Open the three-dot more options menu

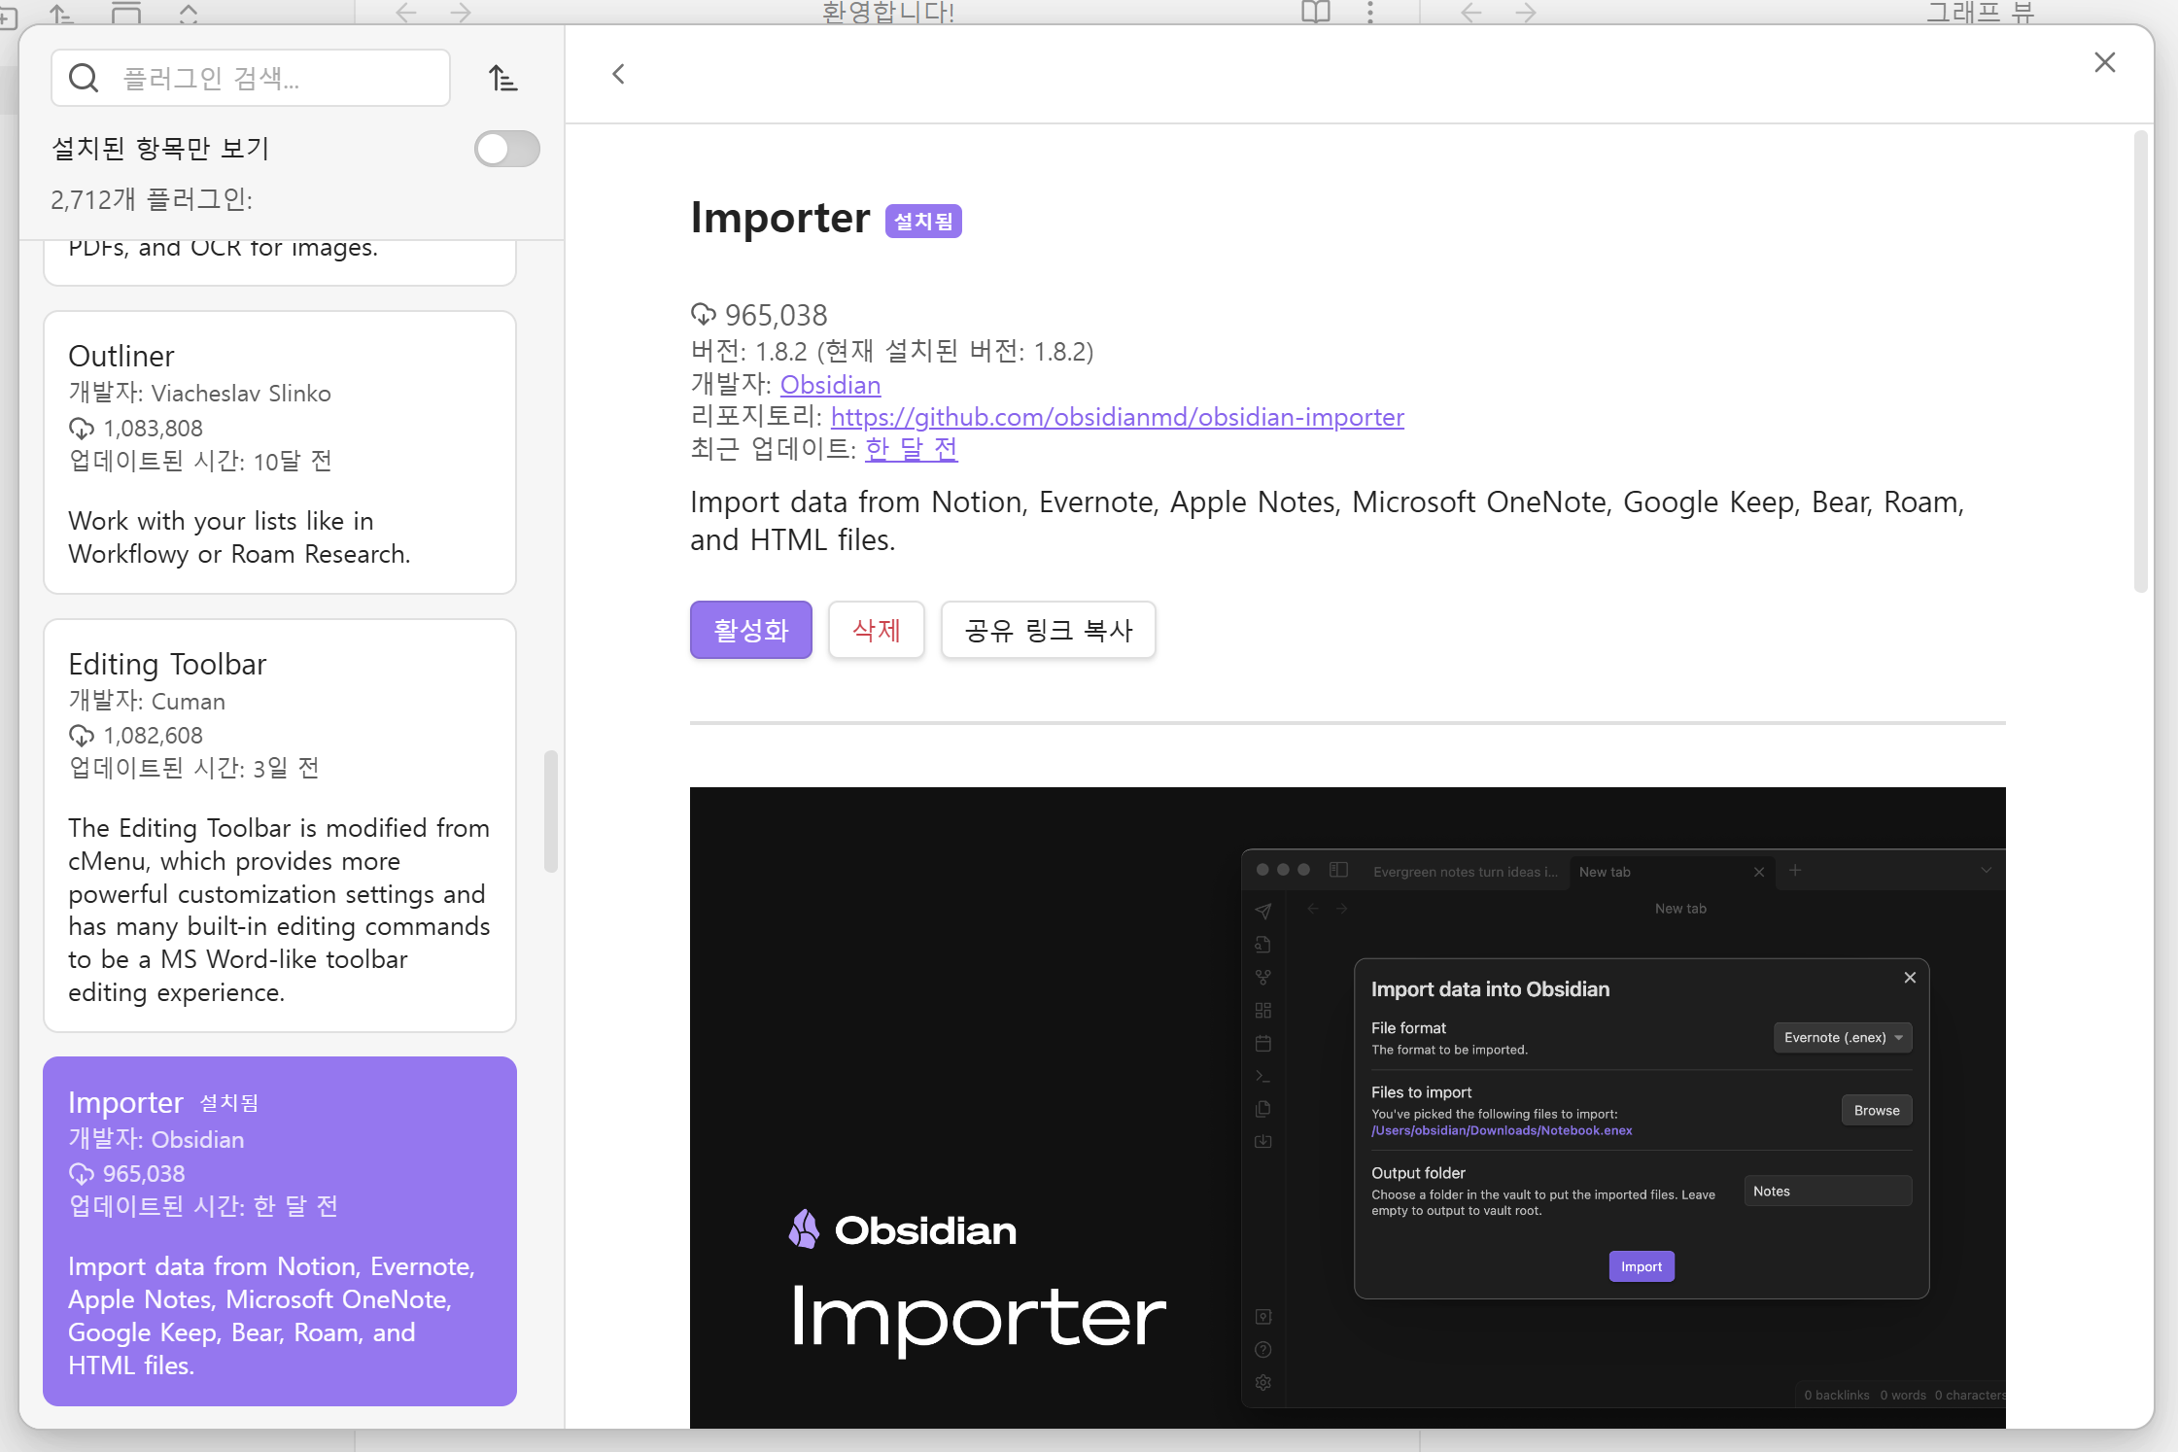click(1370, 12)
